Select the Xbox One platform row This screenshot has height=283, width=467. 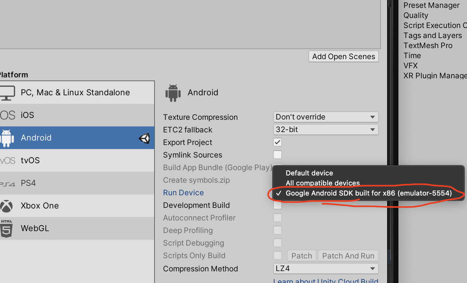click(x=77, y=206)
